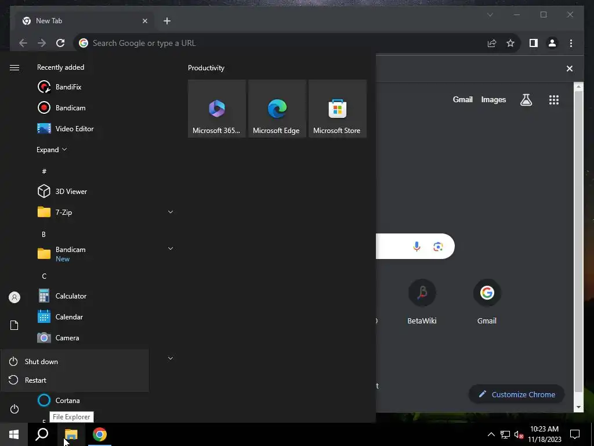The image size is (594, 446).
Task: Open BetaWiki shortcut
Action: pyautogui.click(x=422, y=302)
